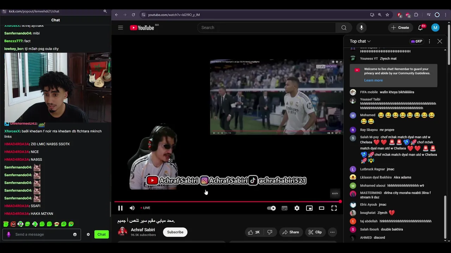
Task: Send message with green Chat button
Action: click(x=101, y=234)
